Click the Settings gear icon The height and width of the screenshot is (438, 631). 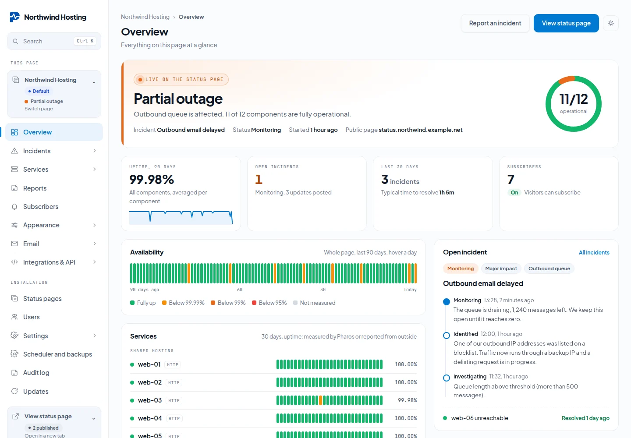(14, 336)
